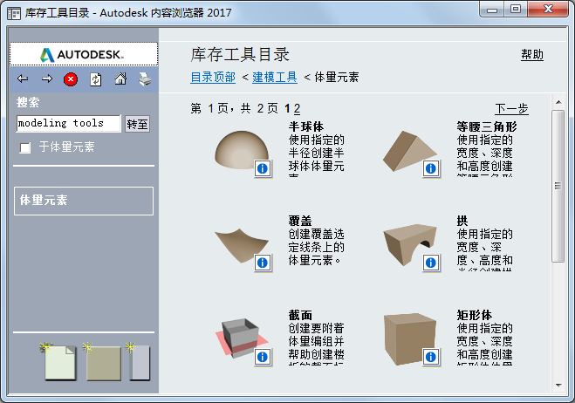Click the 半球体 title text
The height and width of the screenshot is (403, 575).
(306, 126)
